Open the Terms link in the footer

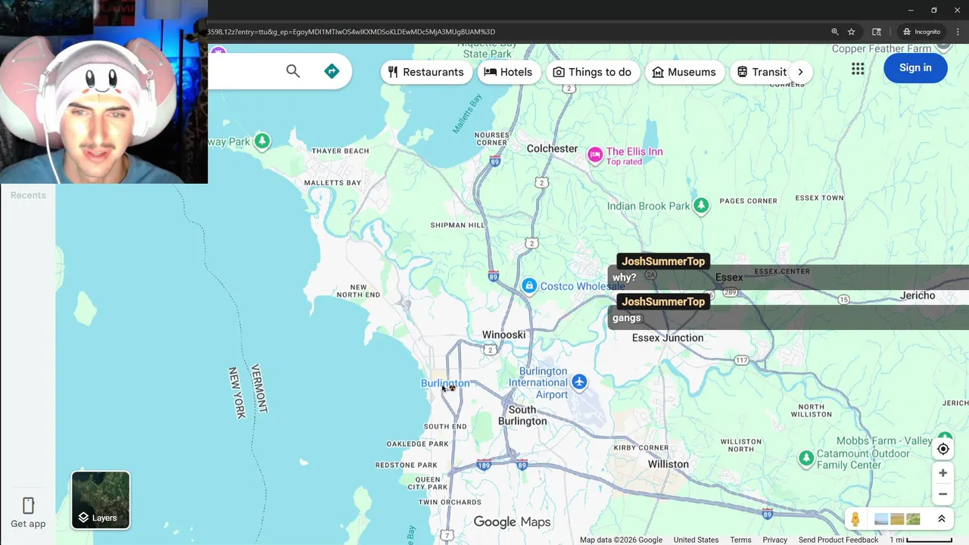[x=740, y=540]
